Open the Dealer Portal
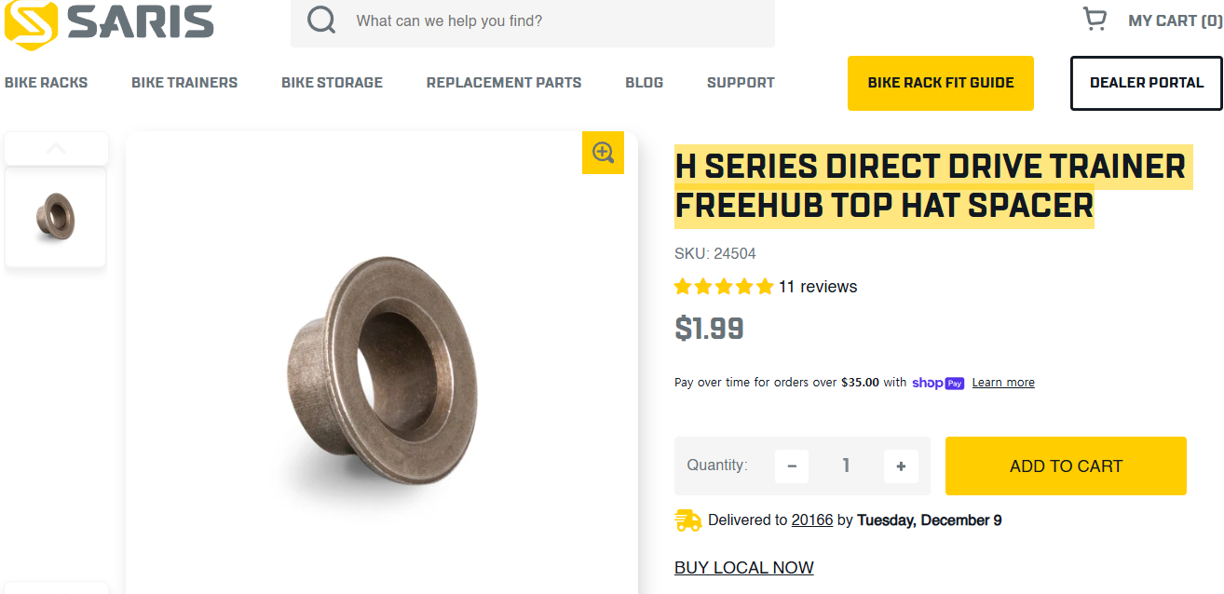 click(x=1147, y=83)
